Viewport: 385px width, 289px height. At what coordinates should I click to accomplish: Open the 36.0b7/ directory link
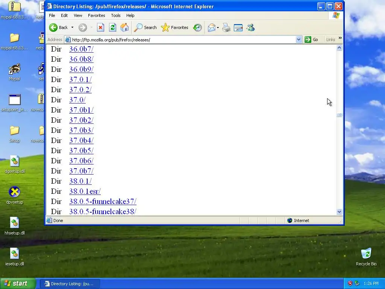pos(81,49)
